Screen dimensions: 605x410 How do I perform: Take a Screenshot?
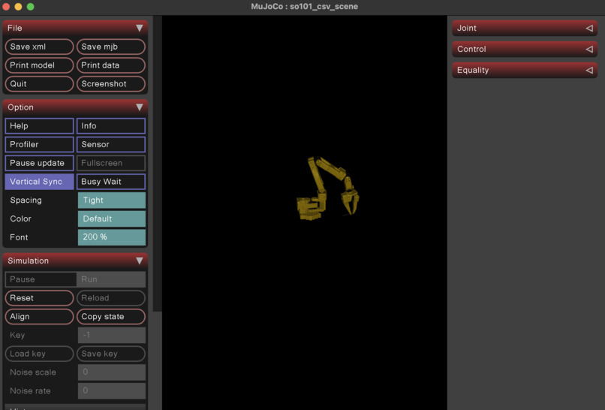click(x=111, y=84)
